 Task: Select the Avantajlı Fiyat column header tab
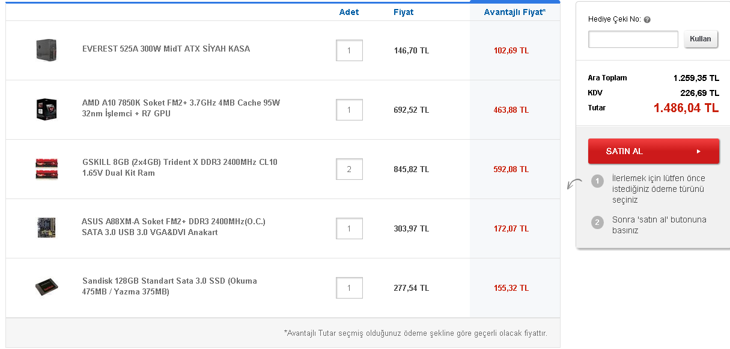pos(514,12)
